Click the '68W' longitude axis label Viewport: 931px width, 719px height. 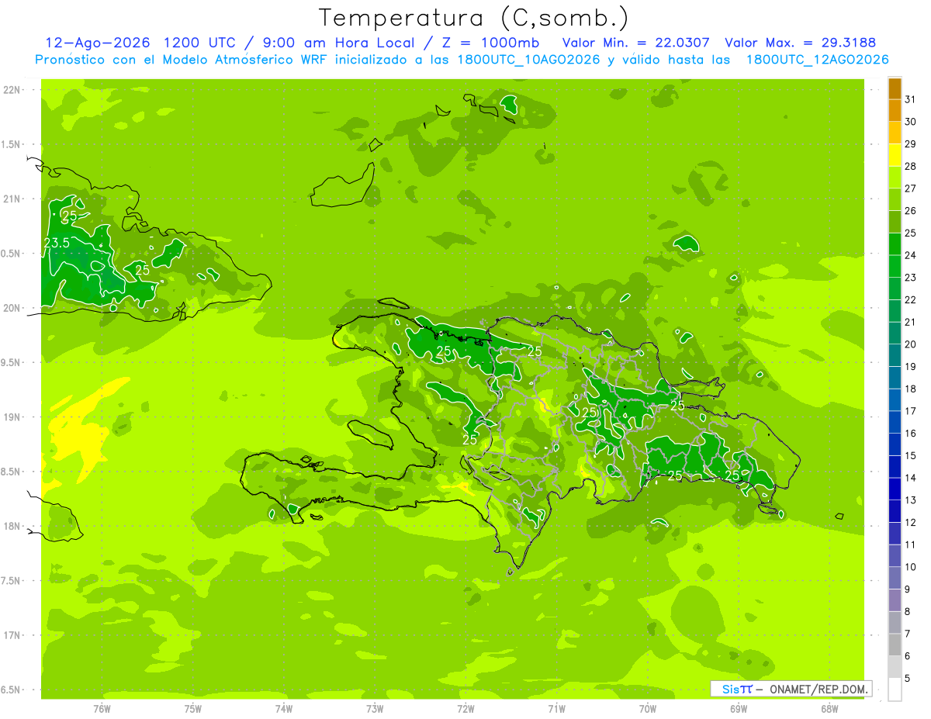tap(829, 708)
